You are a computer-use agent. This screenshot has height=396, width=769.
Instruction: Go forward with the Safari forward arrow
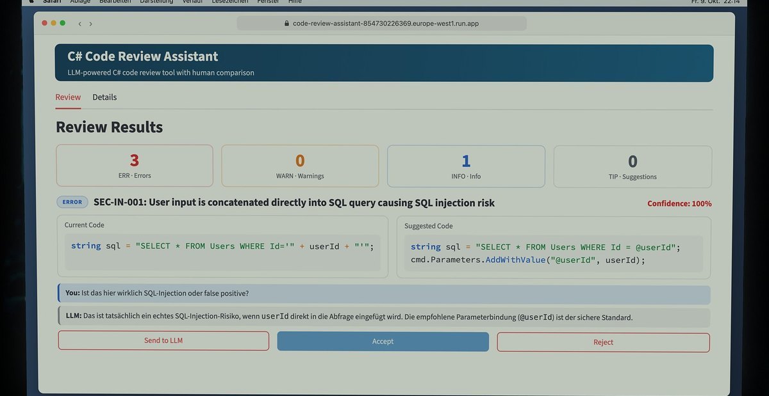(91, 24)
